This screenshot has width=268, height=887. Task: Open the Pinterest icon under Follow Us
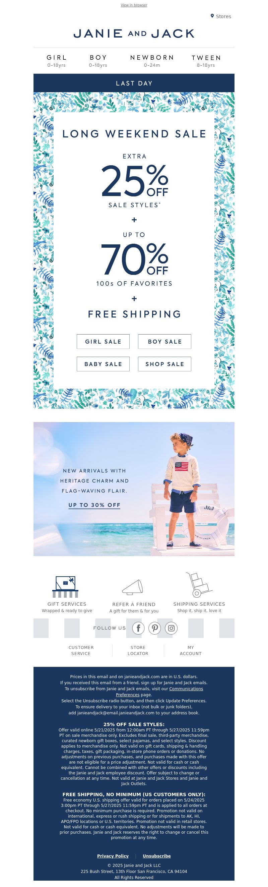[x=155, y=628]
